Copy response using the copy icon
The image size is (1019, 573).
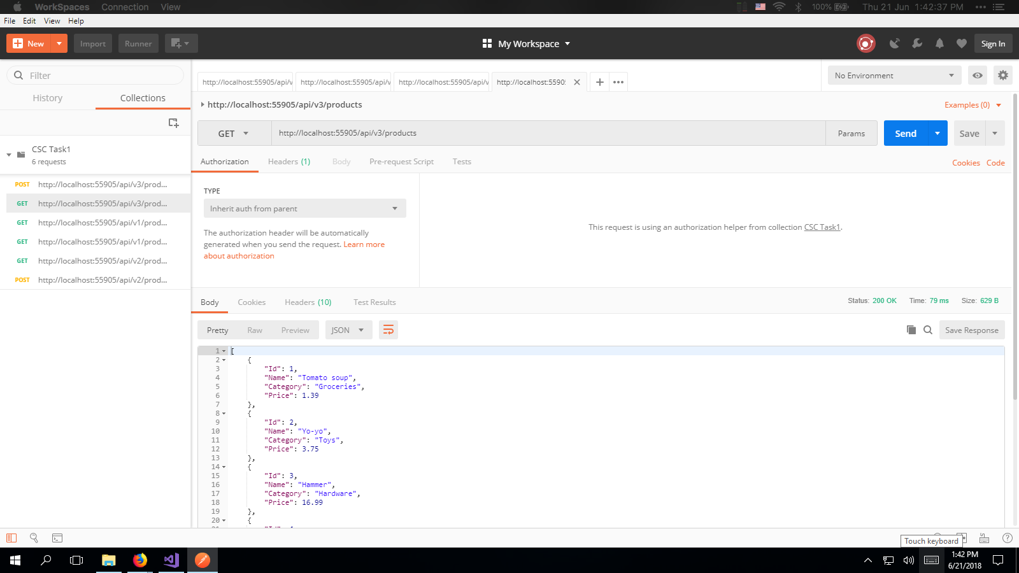[911, 330]
